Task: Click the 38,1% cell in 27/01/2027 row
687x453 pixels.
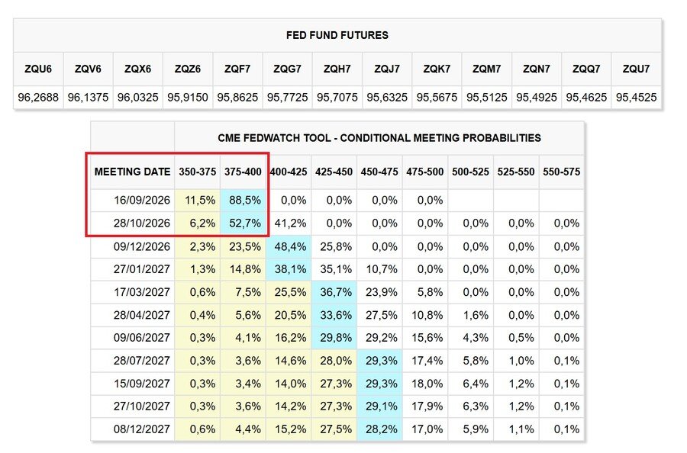Action: point(289,269)
